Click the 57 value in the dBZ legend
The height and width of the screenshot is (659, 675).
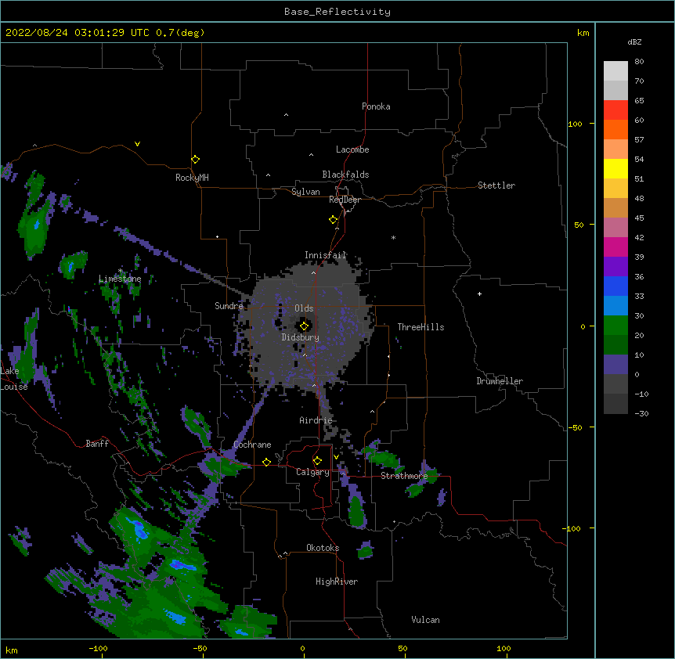click(x=639, y=140)
